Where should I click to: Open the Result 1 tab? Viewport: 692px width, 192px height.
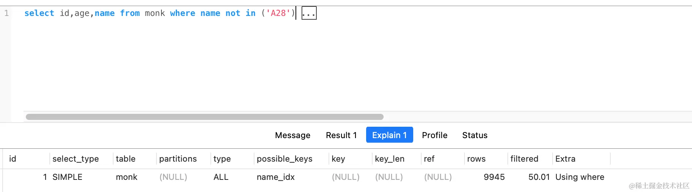point(341,135)
